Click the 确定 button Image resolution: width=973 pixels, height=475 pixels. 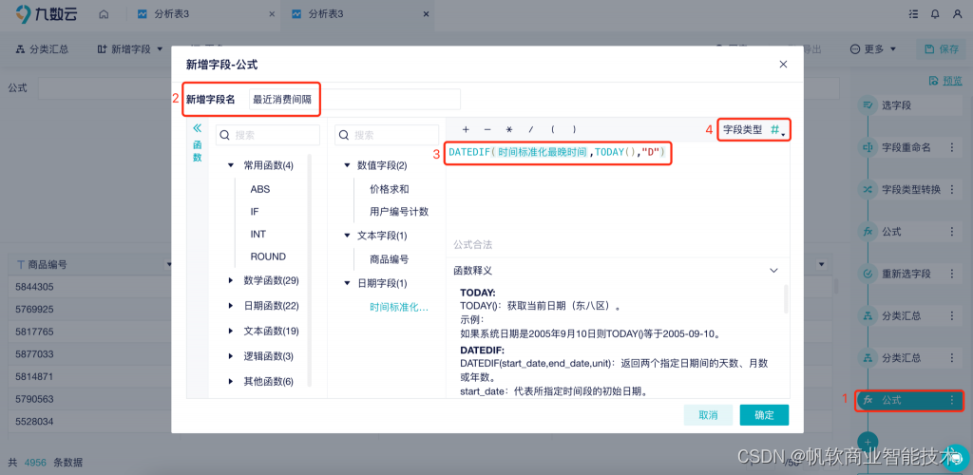(x=764, y=415)
